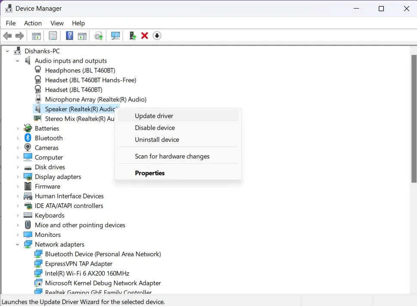Click the Display adapters icon

click(x=28, y=177)
